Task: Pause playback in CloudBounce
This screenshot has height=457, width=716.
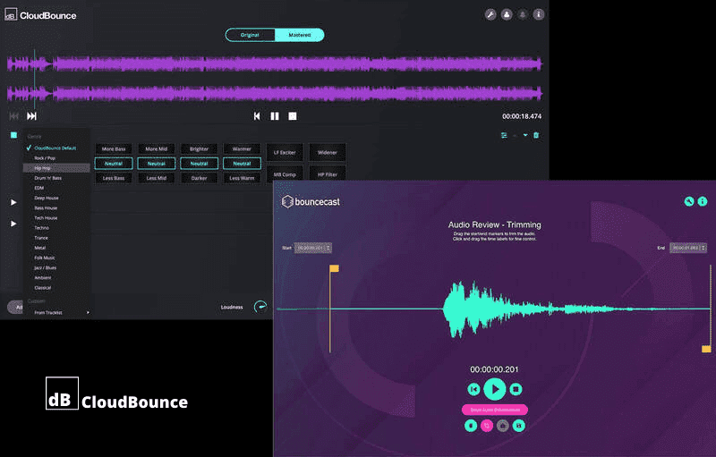Action: click(x=275, y=116)
